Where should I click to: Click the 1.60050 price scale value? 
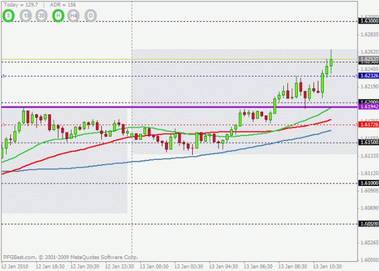pos(369,260)
